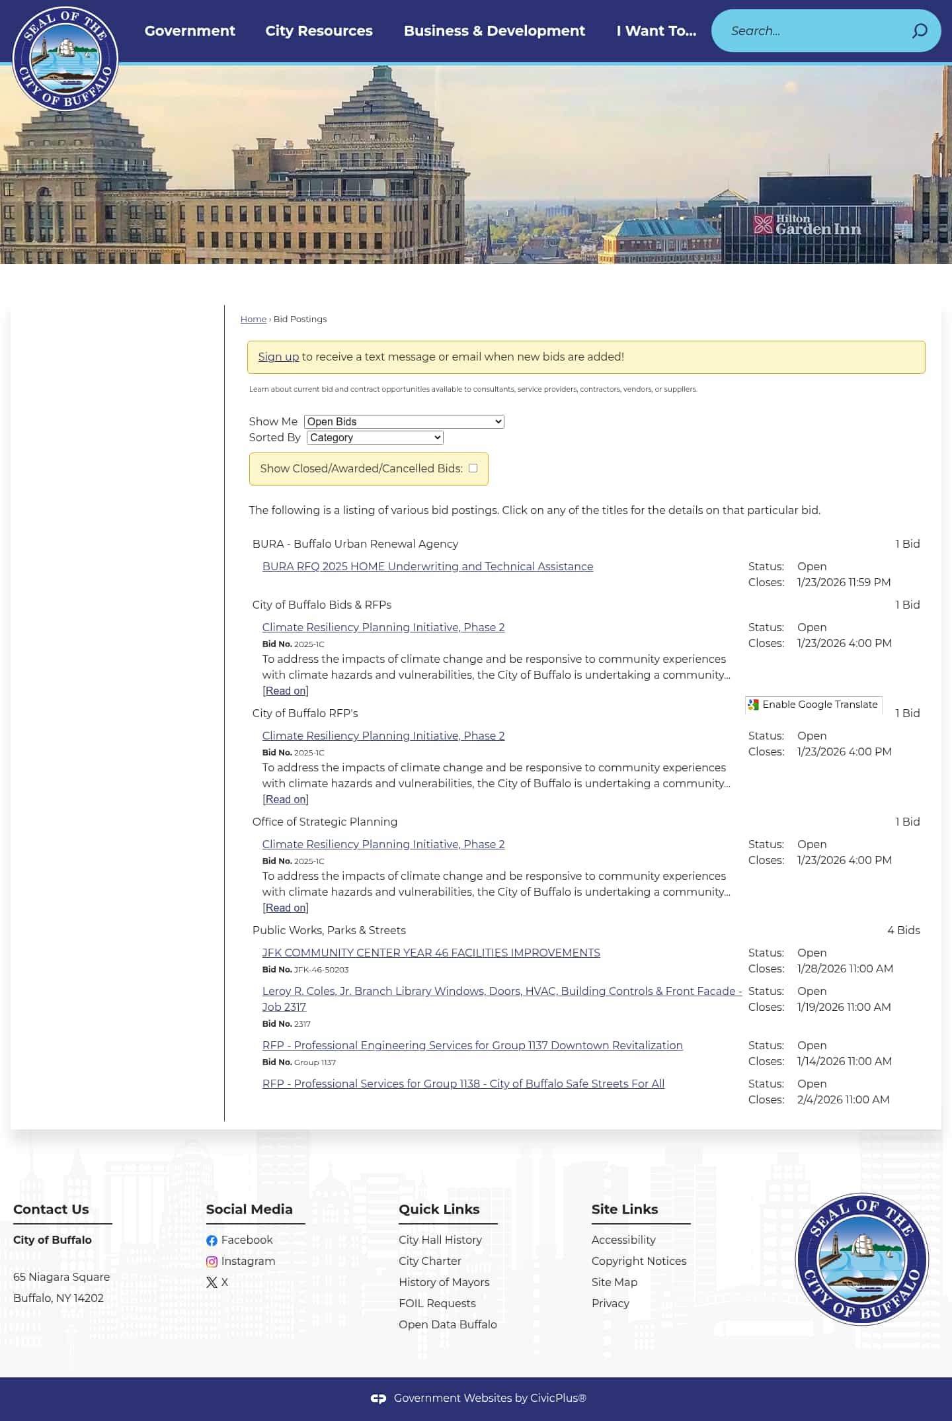
Task: Click the X social media icon
Action: coord(212,1283)
